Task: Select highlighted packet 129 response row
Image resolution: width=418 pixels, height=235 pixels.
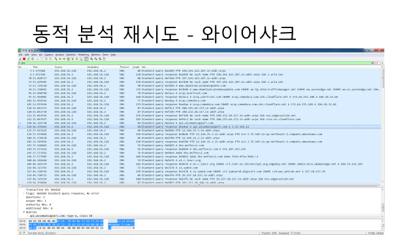Action: (x=199, y=127)
